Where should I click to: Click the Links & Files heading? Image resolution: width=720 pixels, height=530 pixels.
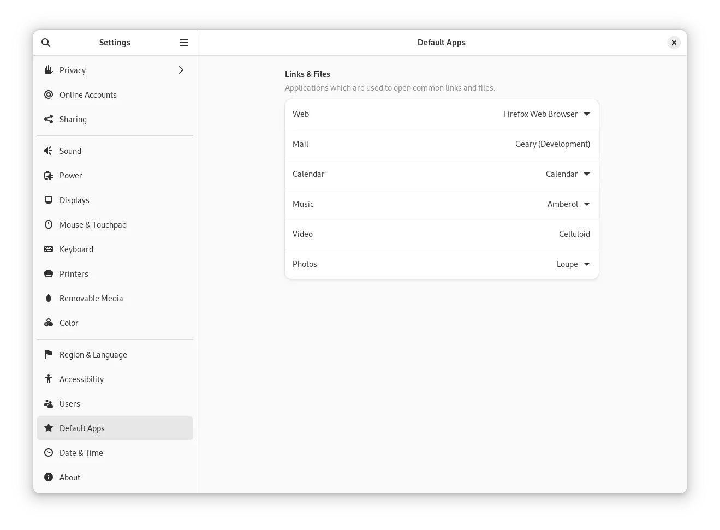307,74
